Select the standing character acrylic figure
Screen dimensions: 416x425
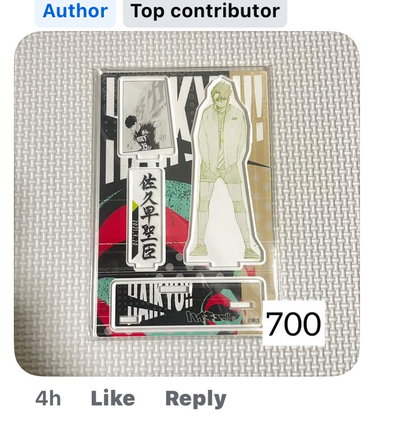[223, 171]
